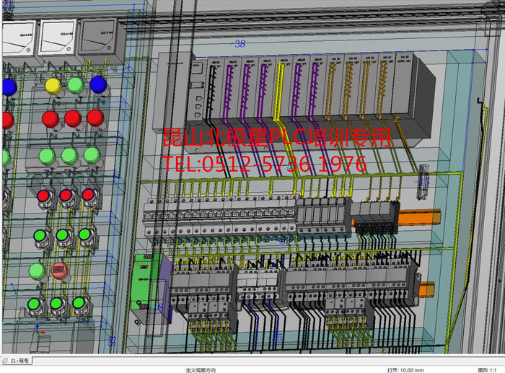Viewport: 505px width, 373px height.
Task: Click the 打开: 10.00 mm status entry
Action: pos(405,370)
